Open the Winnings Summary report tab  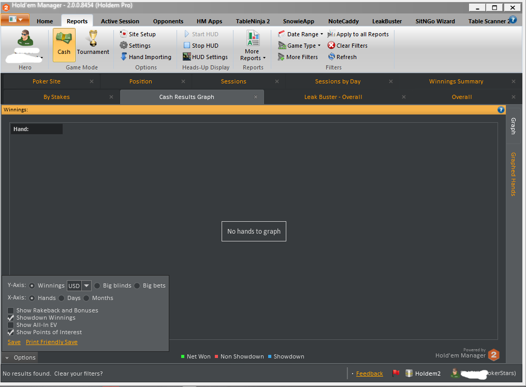[456, 81]
